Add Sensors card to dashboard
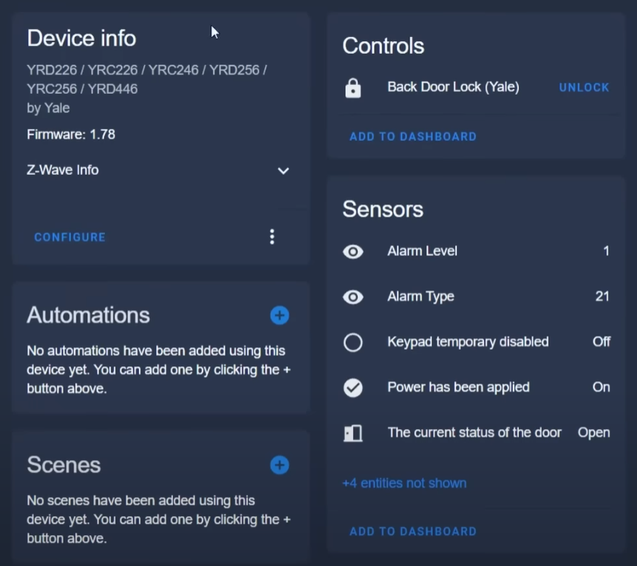 413,531
